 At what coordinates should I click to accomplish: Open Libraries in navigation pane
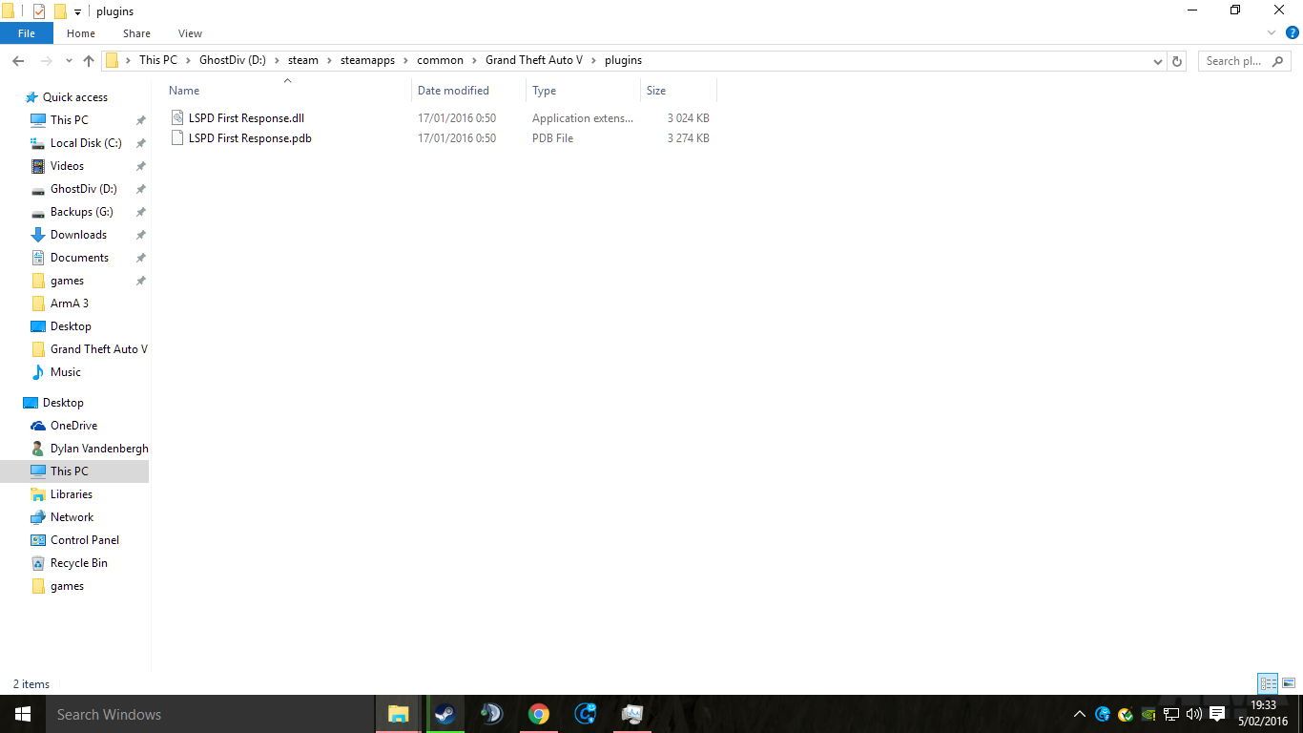tap(72, 494)
